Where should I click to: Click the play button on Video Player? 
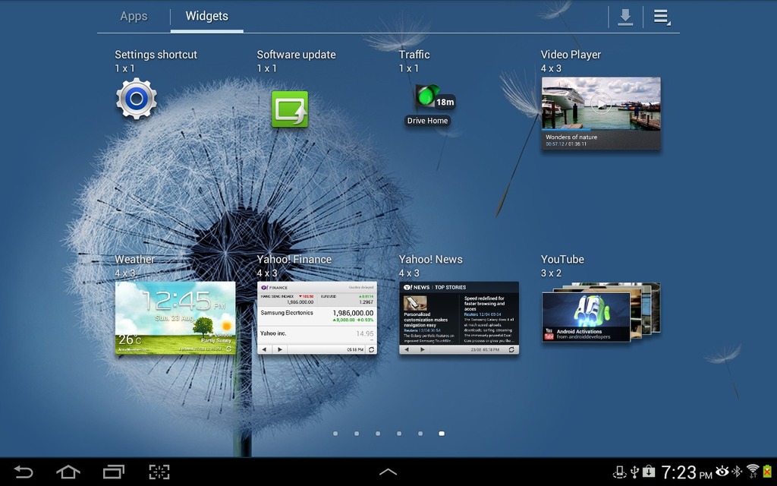(601, 103)
